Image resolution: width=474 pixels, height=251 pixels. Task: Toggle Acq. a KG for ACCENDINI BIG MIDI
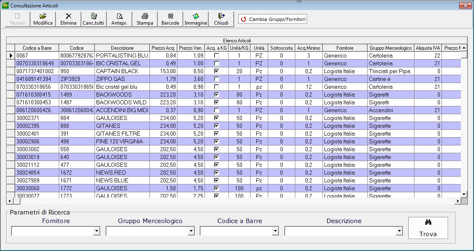(x=216, y=111)
